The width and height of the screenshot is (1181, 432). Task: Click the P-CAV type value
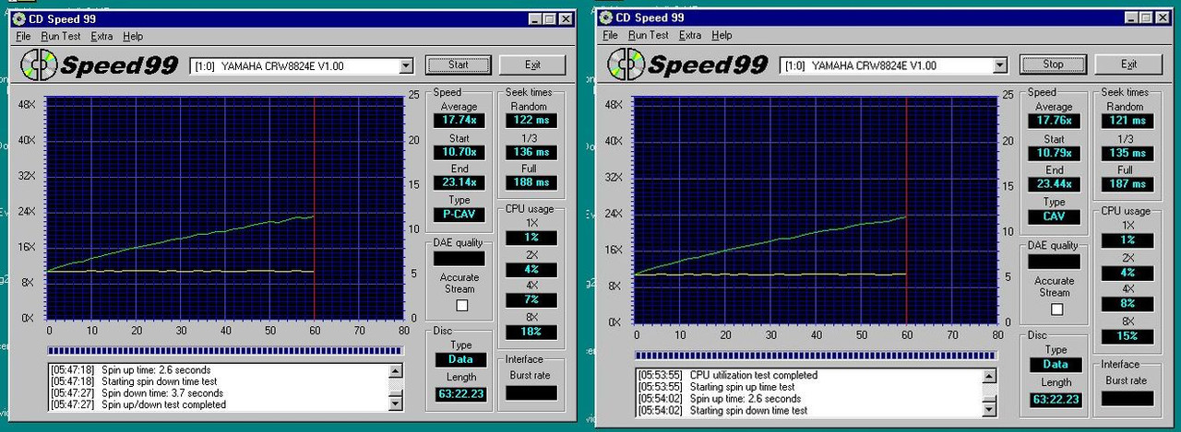pyautogui.click(x=459, y=215)
